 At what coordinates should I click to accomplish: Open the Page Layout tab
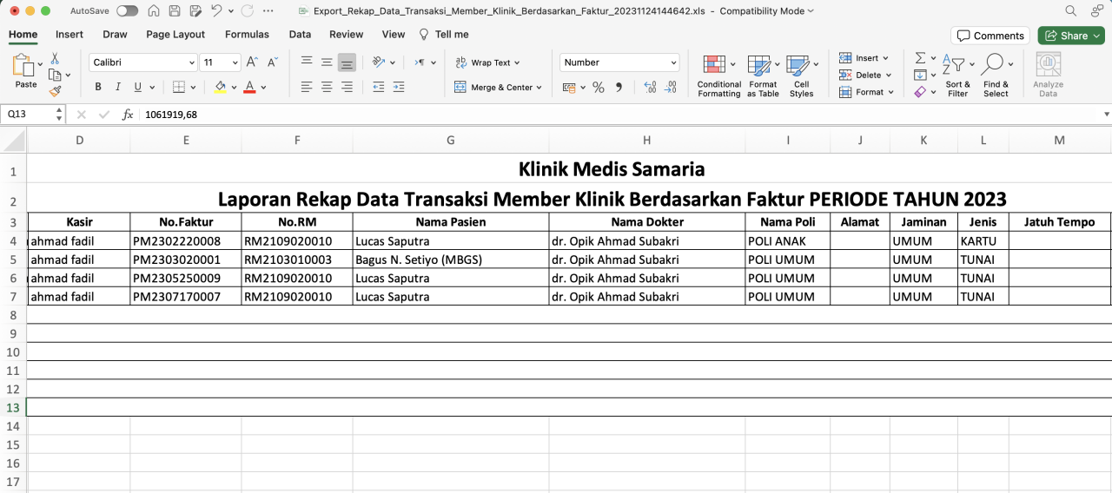tap(175, 35)
